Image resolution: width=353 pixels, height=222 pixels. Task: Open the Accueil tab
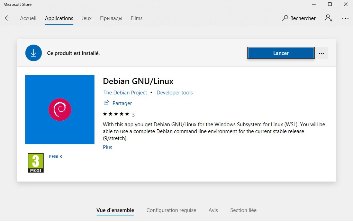click(x=28, y=18)
